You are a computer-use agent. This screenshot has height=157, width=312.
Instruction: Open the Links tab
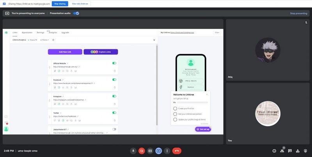(15, 33)
